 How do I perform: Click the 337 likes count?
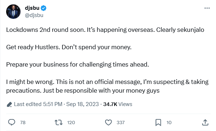121,123
